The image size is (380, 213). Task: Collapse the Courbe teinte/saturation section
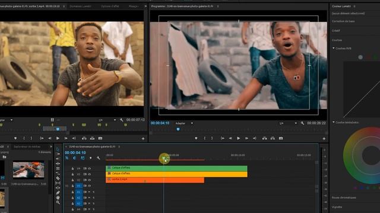(334, 122)
